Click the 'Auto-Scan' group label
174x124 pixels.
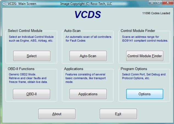[x=72, y=31]
